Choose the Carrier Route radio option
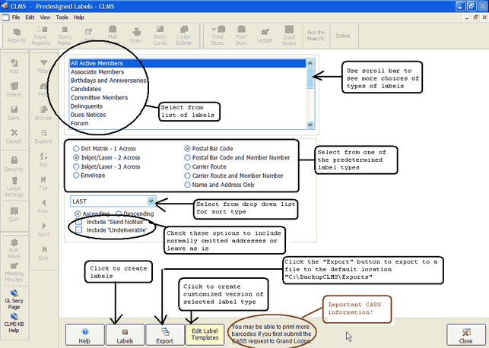Viewport: 489px width, 348px height. coord(189,165)
